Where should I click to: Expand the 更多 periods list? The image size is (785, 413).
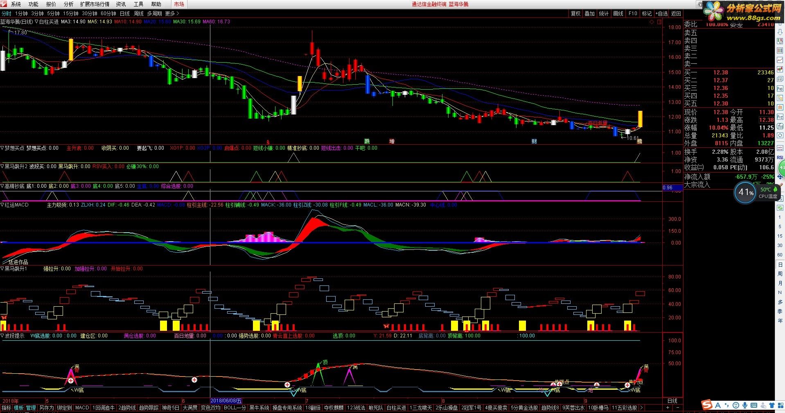coord(172,13)
